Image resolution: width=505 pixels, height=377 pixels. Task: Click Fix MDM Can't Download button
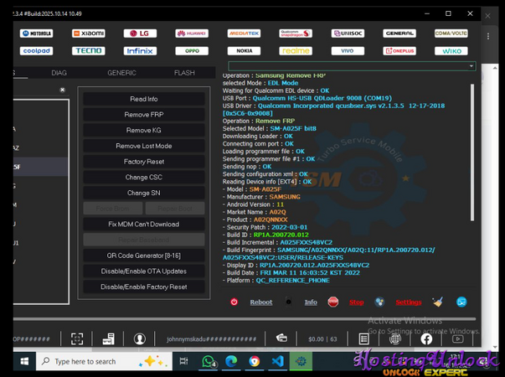point(144,225)
